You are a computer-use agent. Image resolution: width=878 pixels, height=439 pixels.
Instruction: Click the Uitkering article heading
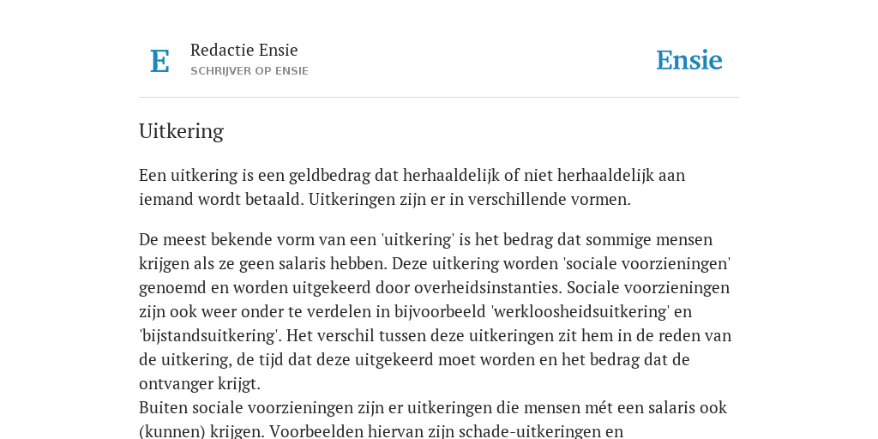tap(181, 131)
